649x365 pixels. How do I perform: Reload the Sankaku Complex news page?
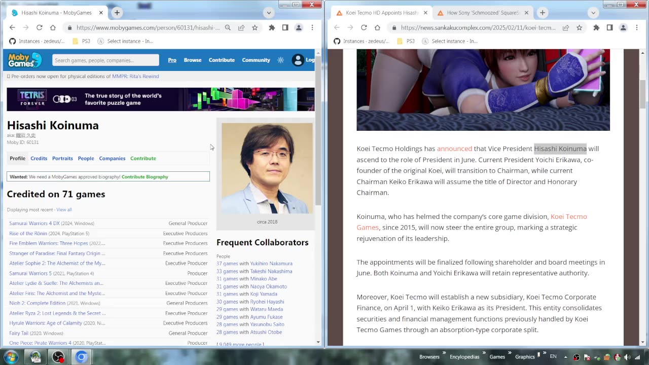[364, 27]
